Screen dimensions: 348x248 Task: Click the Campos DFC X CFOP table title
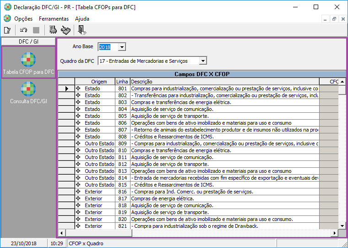pos(202,74)
